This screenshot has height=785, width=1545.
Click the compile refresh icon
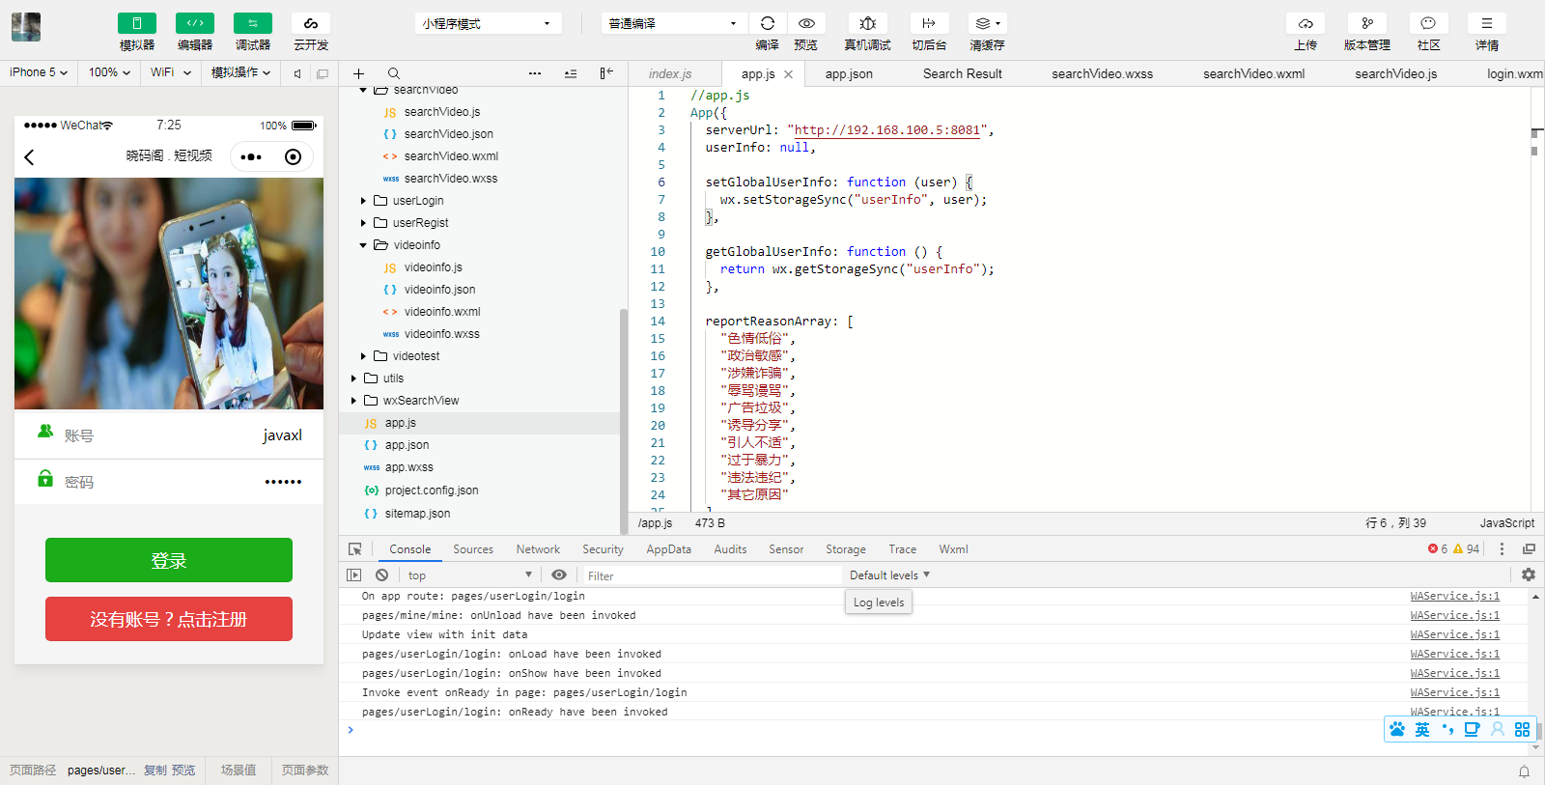[x=768, y=23]
